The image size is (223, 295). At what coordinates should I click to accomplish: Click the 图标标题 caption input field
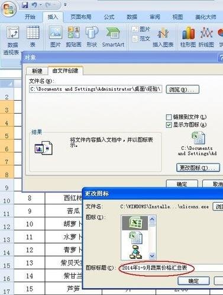pyautogui.click(x=172, y=268)
